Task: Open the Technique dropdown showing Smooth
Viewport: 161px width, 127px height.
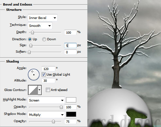Action: tap(40, 26)
